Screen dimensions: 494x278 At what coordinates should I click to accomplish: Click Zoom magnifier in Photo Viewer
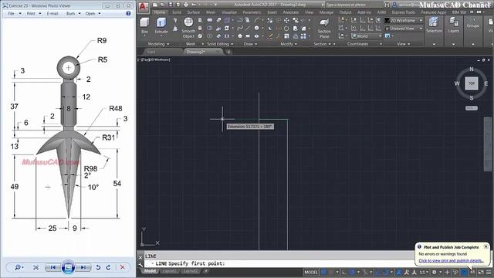point(18,267)
